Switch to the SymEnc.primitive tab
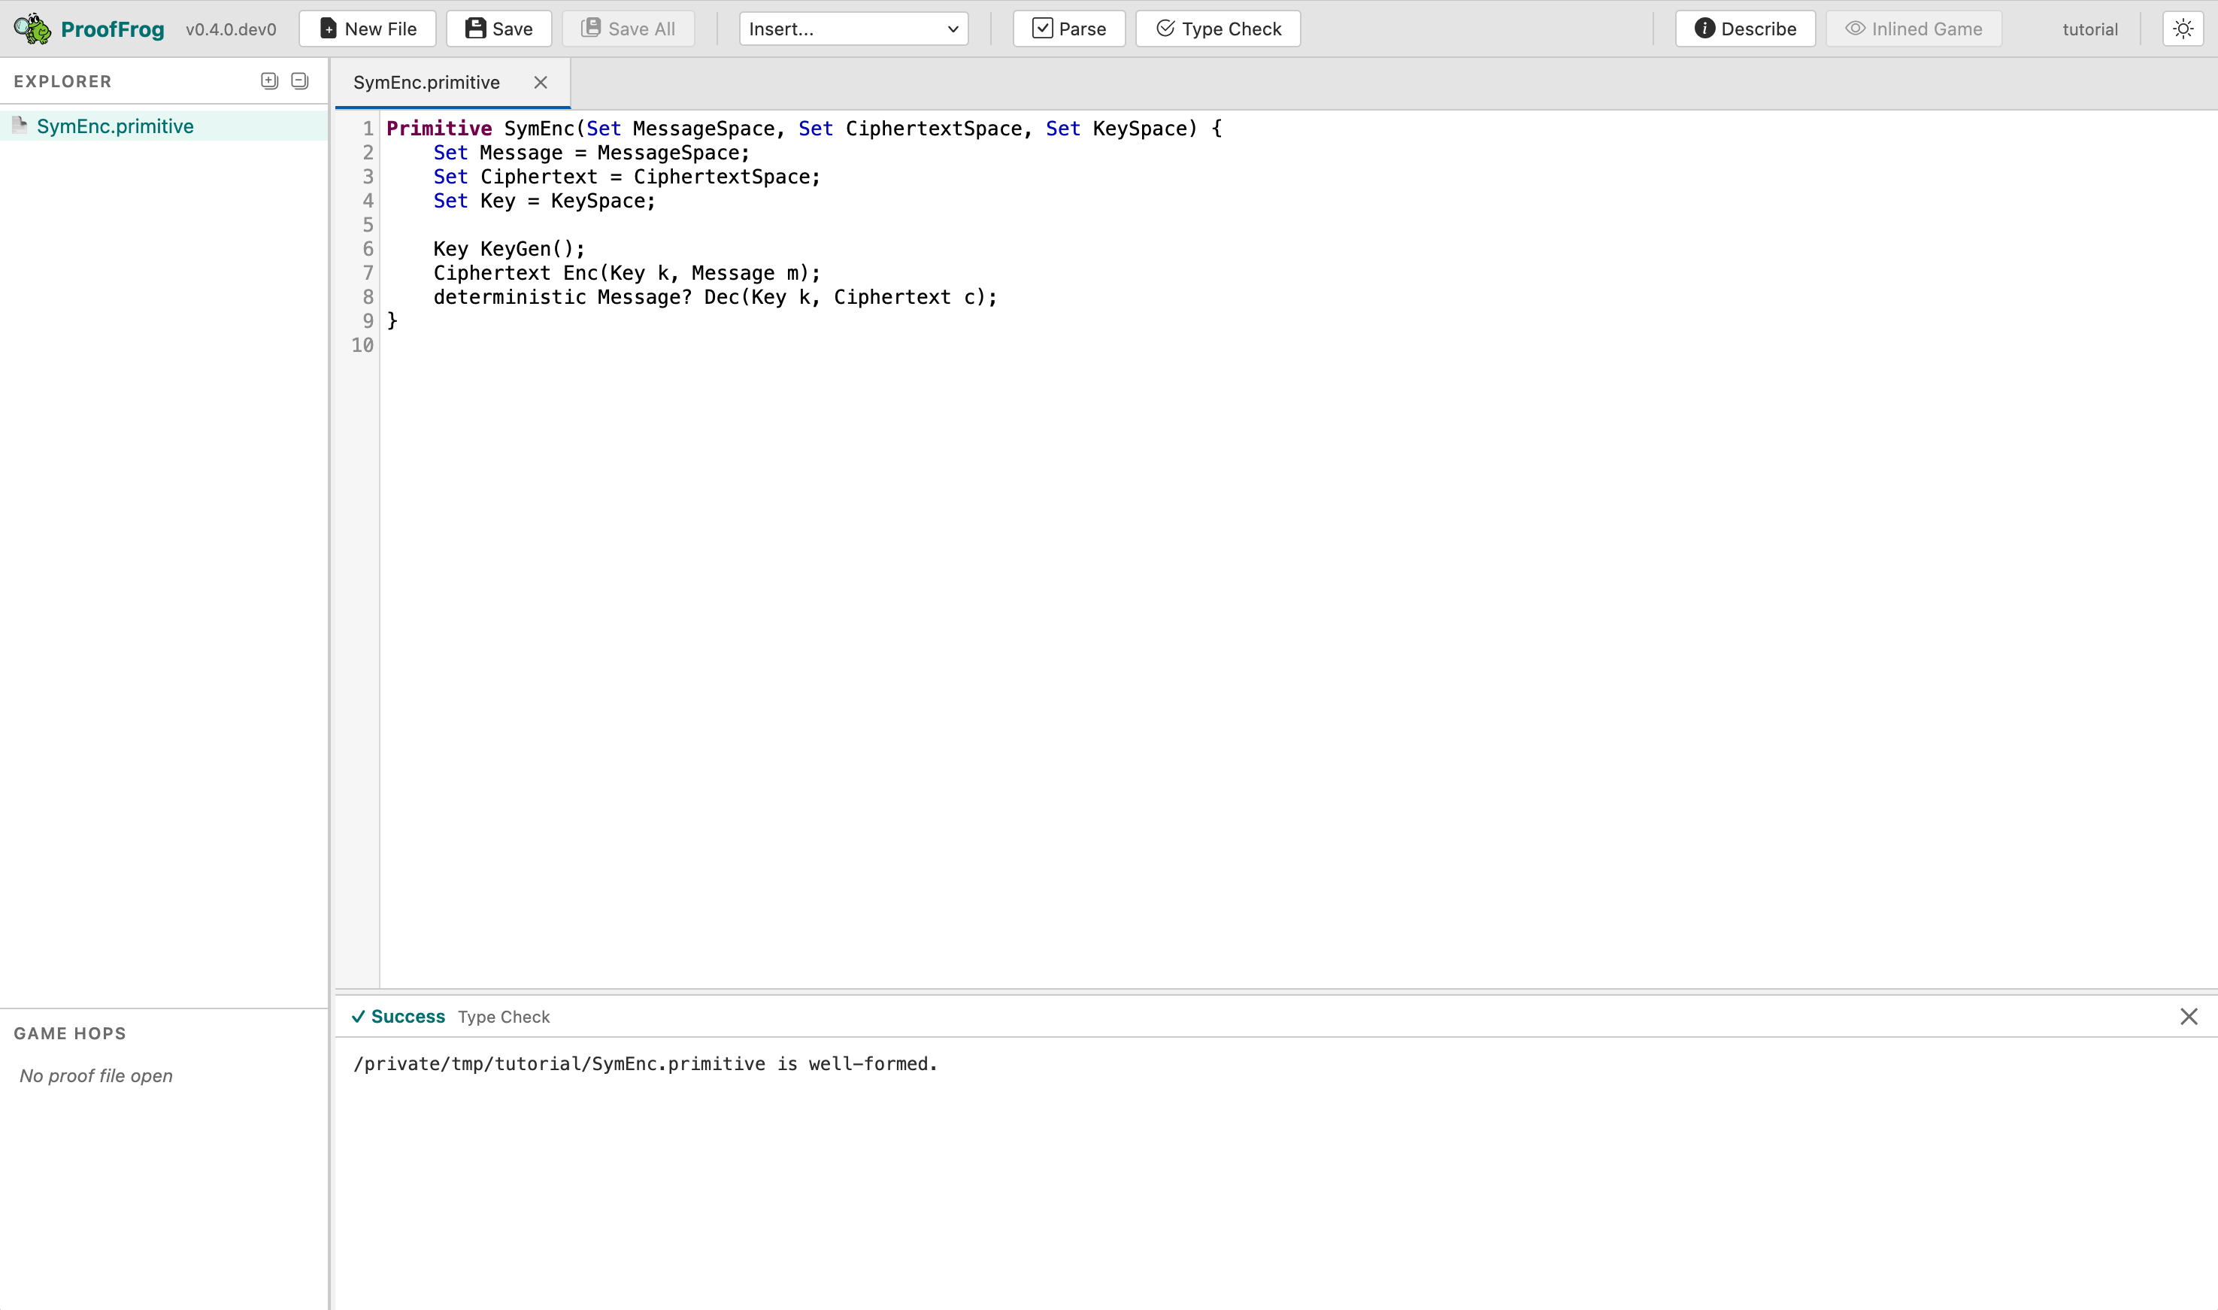 tap(426, 82)
